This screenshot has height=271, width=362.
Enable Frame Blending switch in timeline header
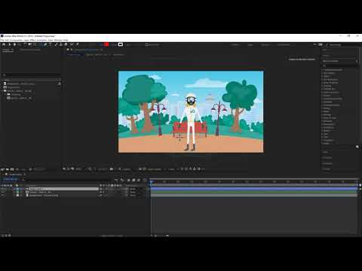(x=133, y=180)
